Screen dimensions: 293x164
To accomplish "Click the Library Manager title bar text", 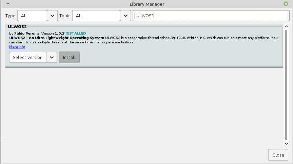I will (146, 4).
